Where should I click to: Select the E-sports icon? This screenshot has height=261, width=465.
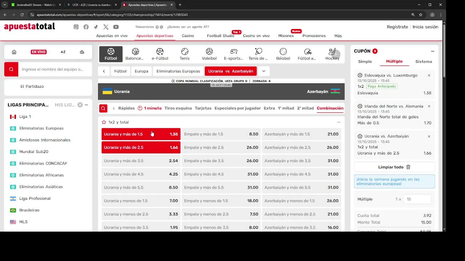[x=234, y=54]
